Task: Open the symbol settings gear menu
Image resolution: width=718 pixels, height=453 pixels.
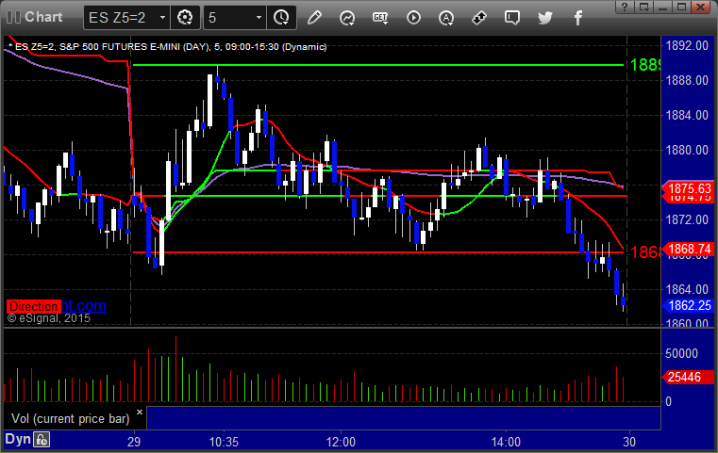Action: tap(185, 18)
